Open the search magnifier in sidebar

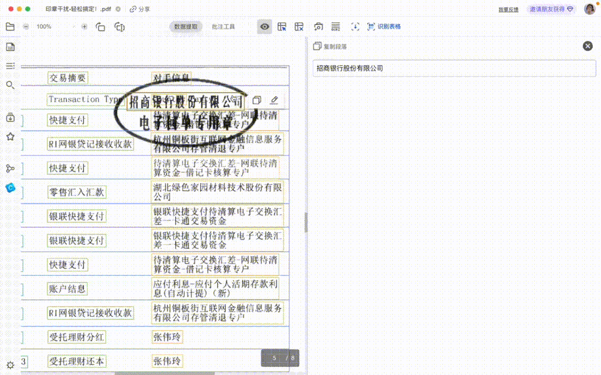point(10,86)
